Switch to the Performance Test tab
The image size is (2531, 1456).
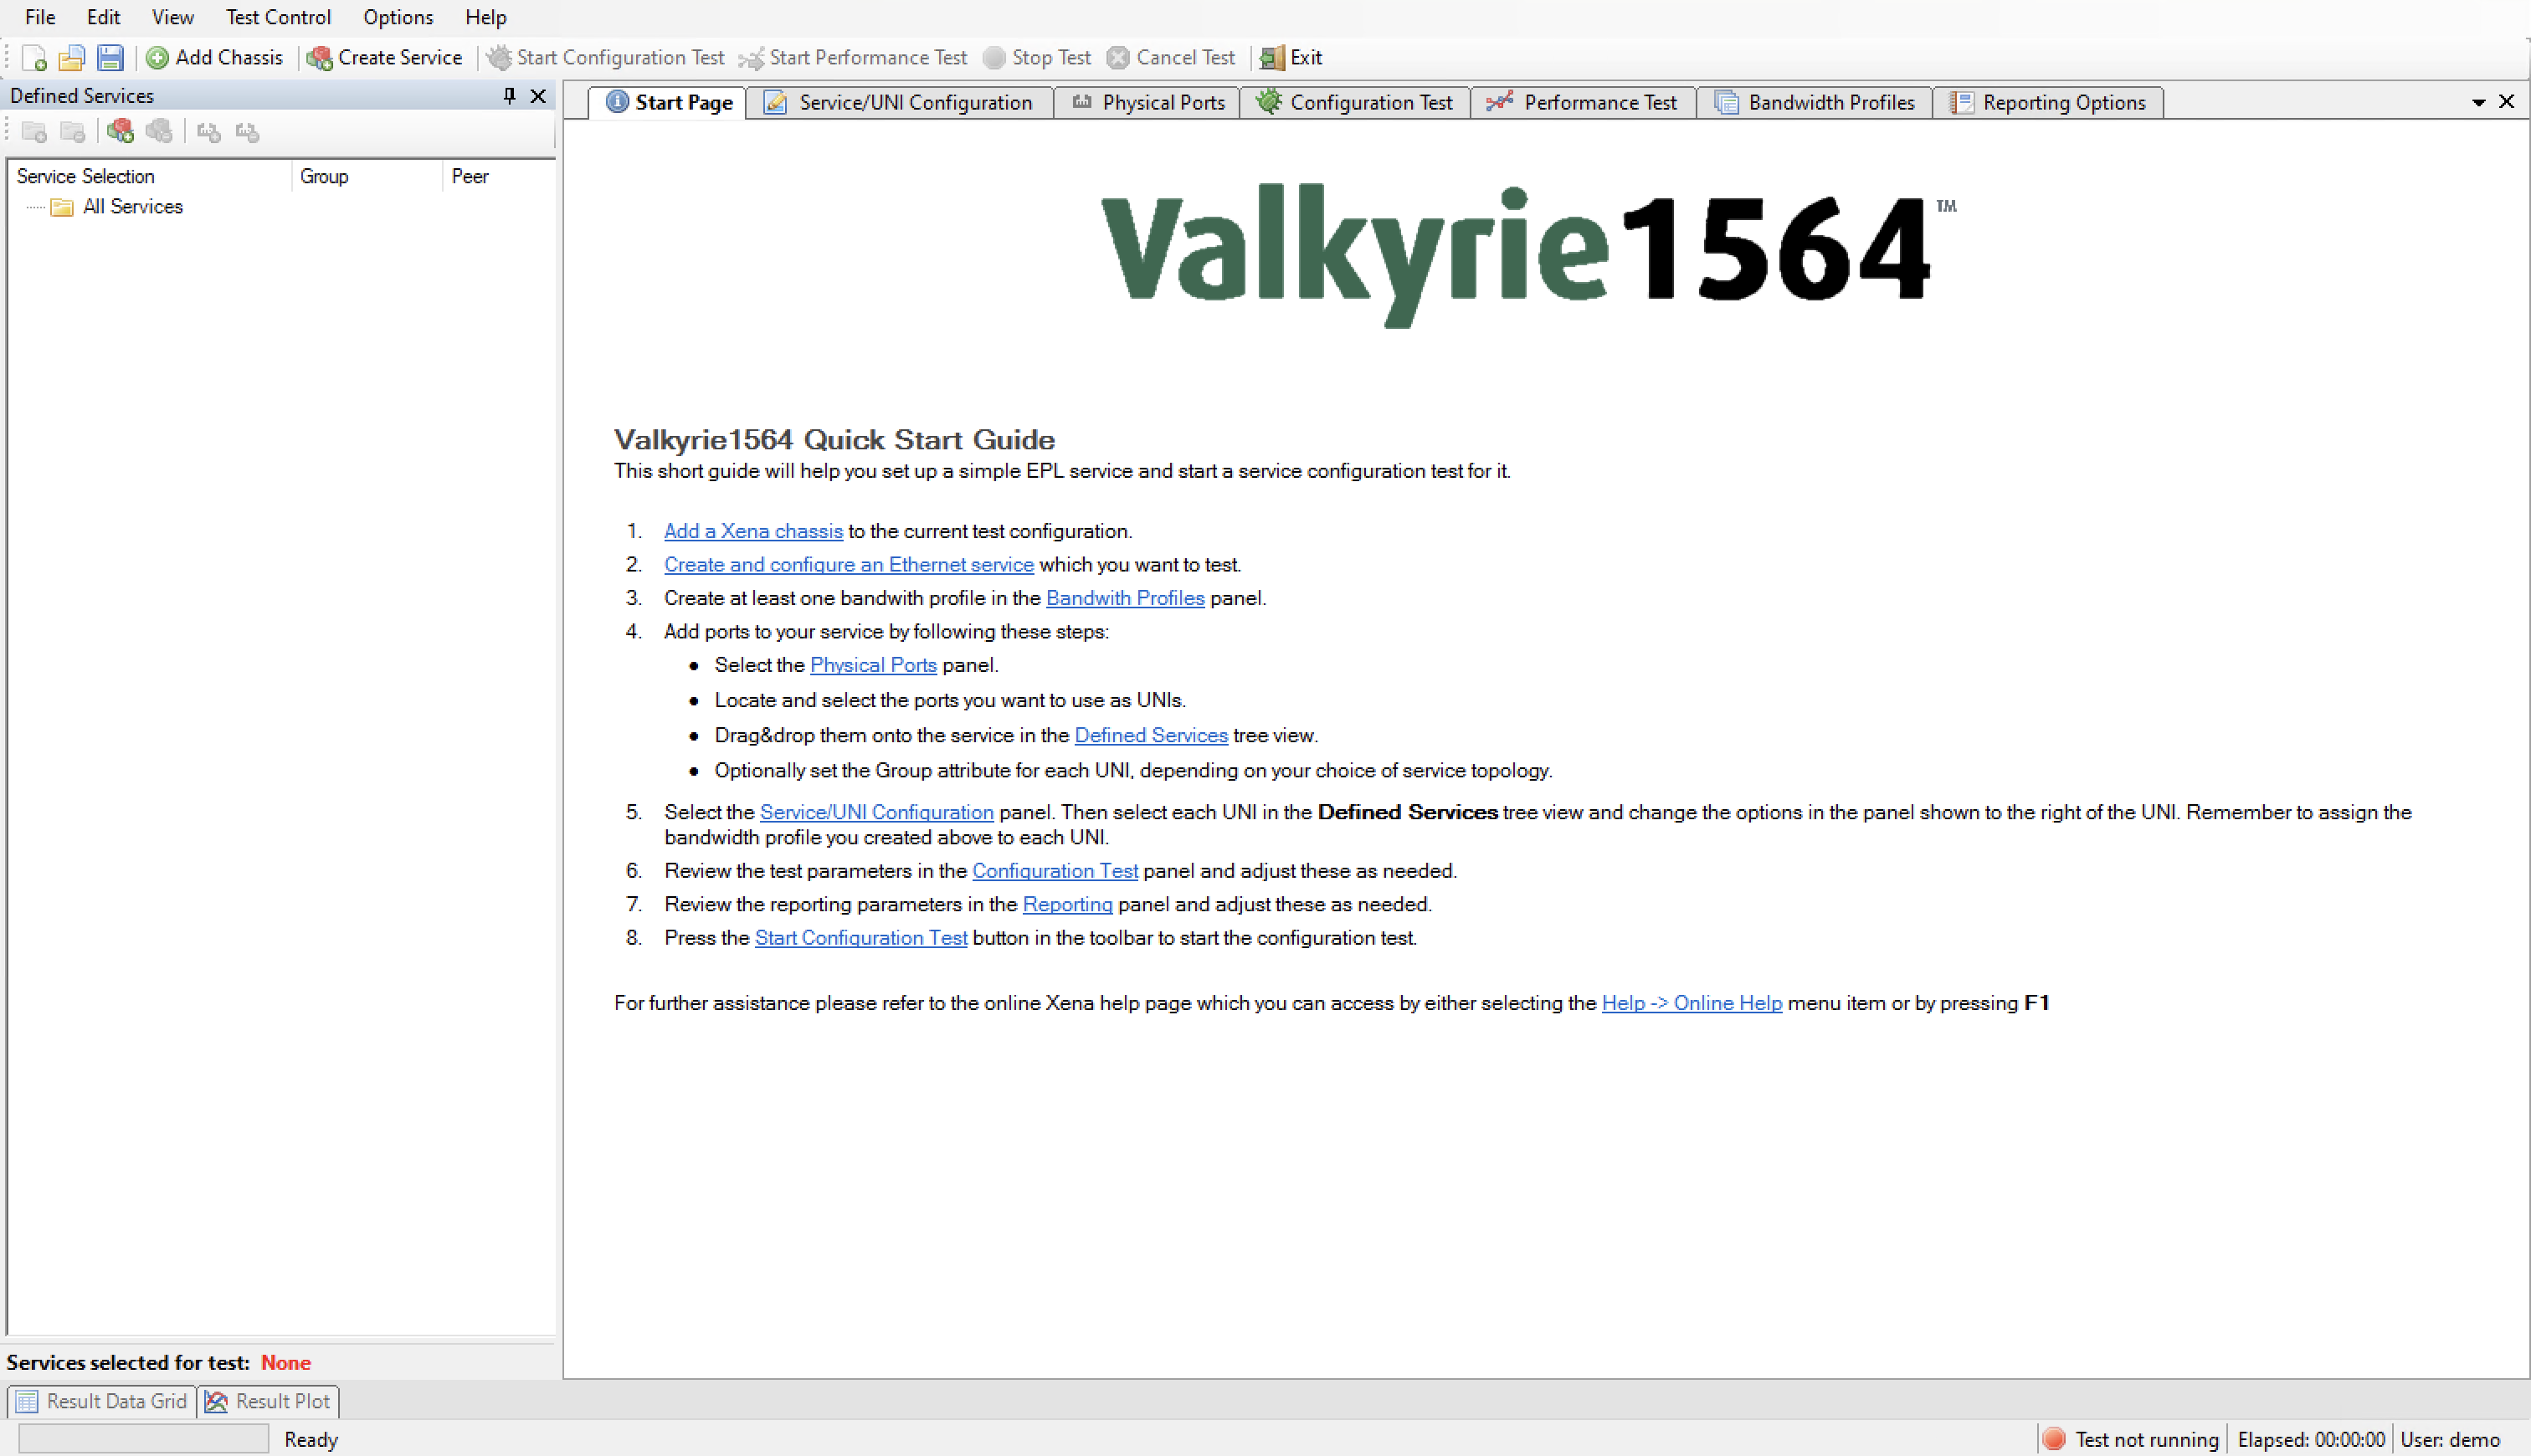coord(1583,103)
